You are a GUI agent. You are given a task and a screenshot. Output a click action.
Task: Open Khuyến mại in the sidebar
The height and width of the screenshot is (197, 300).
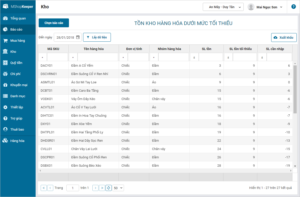19,85
